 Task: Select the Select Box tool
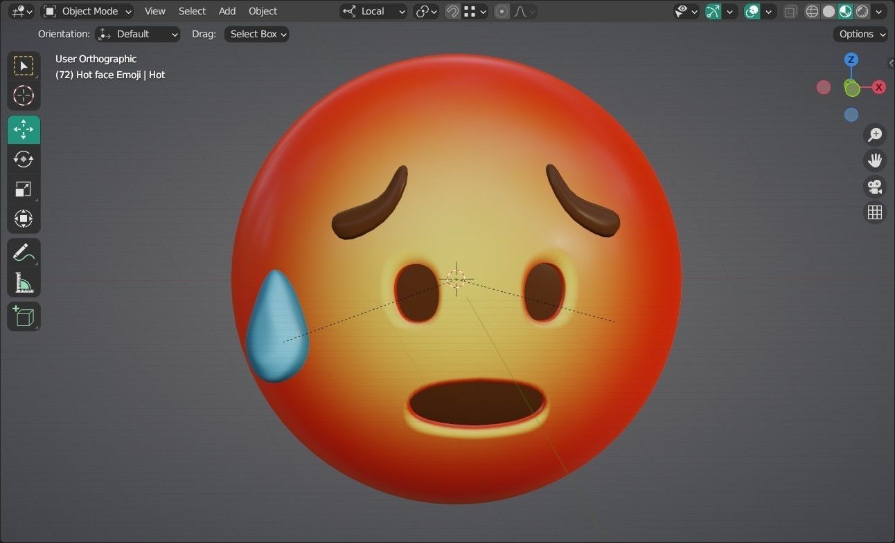pyautogui.click(x=24, y=66)
